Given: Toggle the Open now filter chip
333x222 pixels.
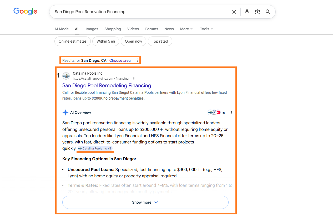Looking at the screenshot, I should (x=133, y=41).
